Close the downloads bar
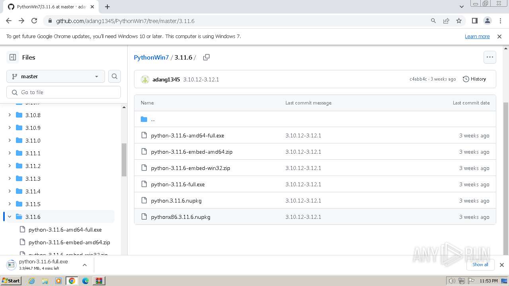This screenshot has width=509, height=286. (501, 265)
